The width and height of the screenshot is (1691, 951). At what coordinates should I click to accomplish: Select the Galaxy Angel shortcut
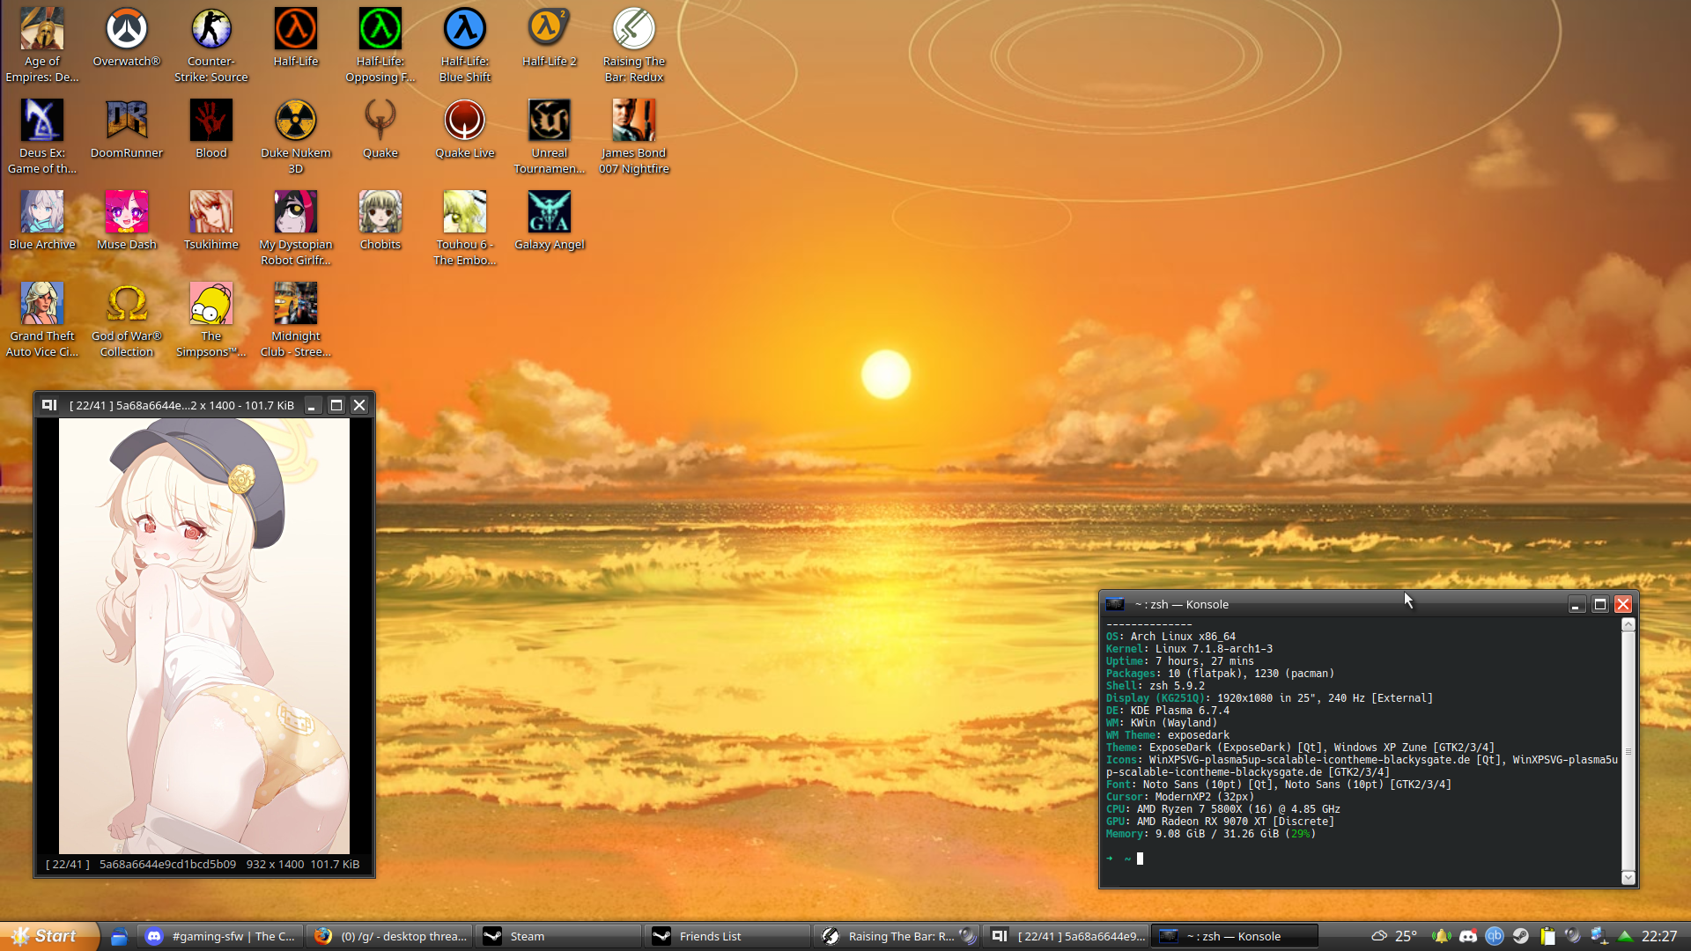pos(550,221)
